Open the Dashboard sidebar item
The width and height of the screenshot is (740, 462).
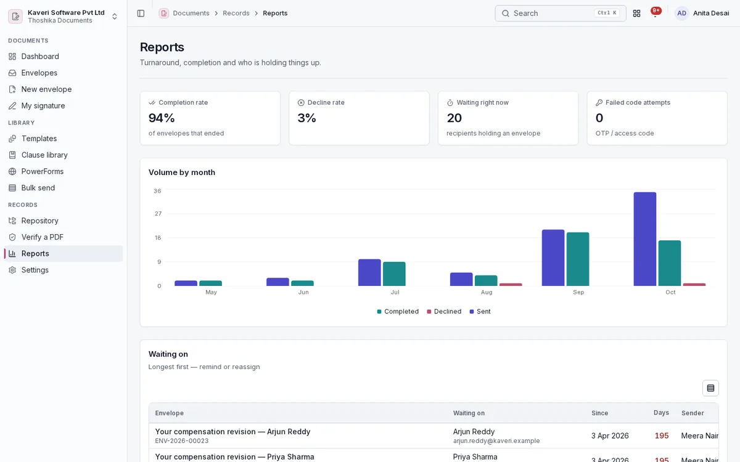pyautogui.click(x=63, y=56)
